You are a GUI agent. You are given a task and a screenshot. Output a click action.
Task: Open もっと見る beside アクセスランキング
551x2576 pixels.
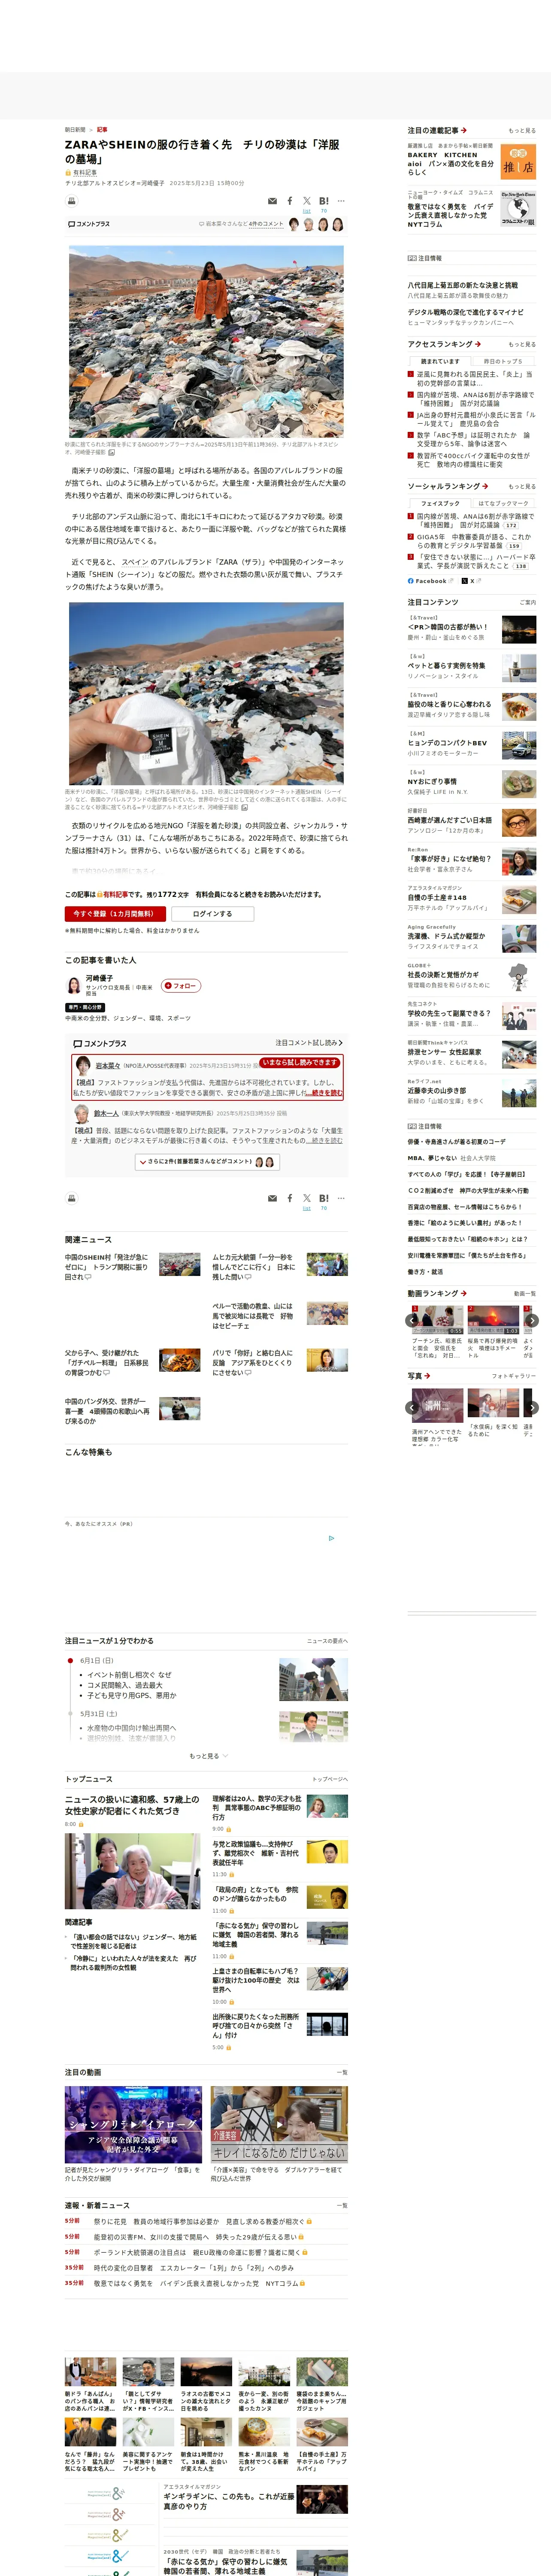(521, 344)
